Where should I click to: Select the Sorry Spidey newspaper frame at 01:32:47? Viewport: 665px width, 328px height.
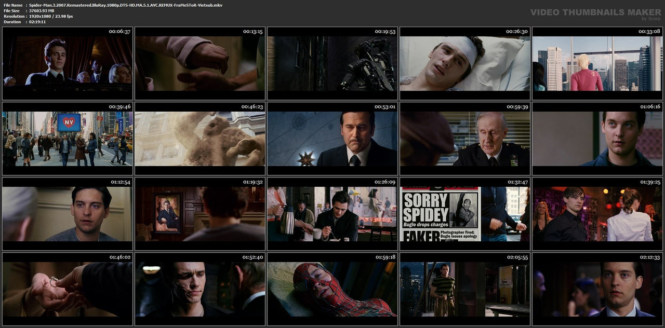pos(465,214)
